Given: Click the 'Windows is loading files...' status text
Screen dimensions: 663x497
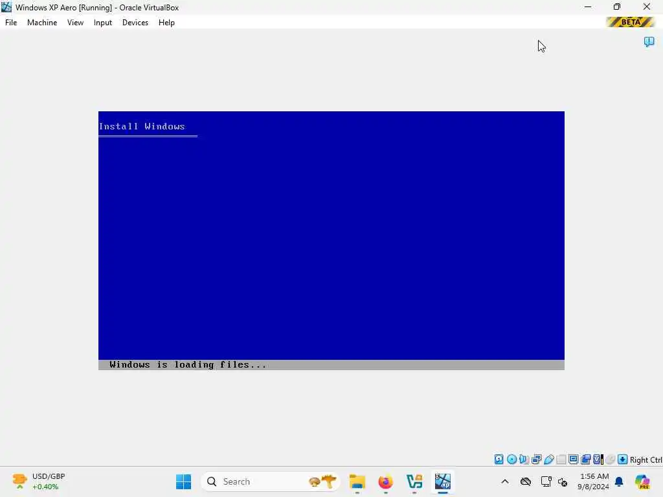Looking at the screenshot, I should [x=188, y=365].
